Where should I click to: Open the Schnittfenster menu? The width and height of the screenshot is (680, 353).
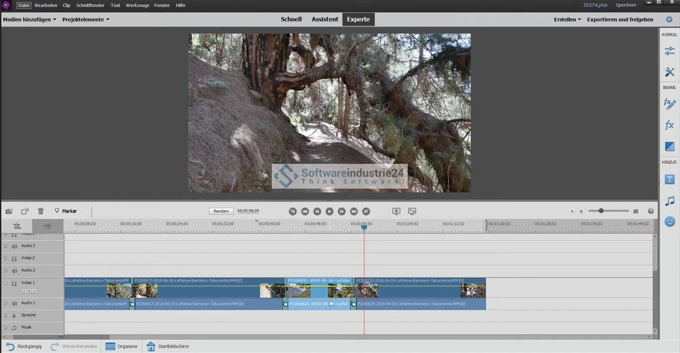coord(90,5)
